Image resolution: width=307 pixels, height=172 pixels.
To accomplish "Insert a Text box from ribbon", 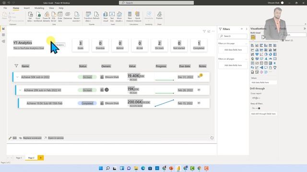I will click(112, 17).
